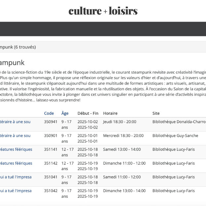Viewport: 206px width, 206px height.
Task: Click the Début - Fin column header
Action: (88, 113)
